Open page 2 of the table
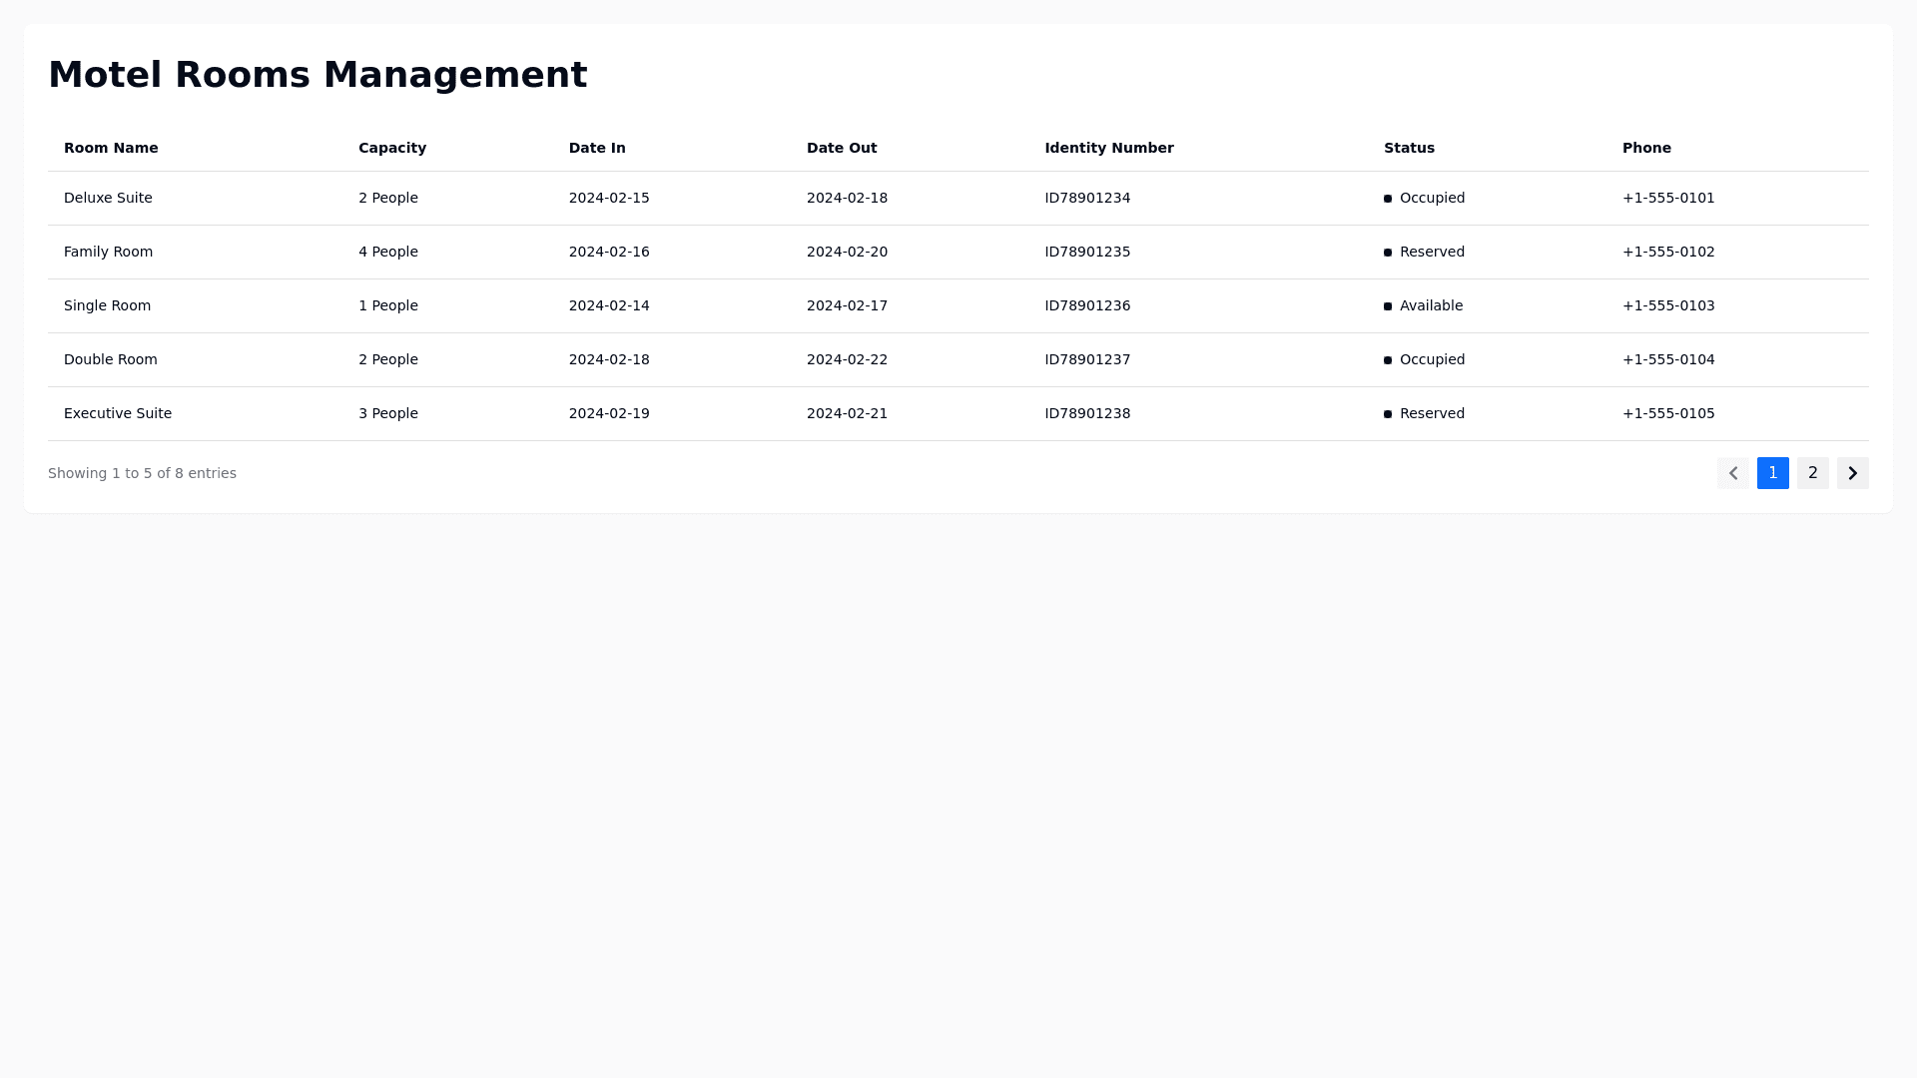1917x1078 pixels. (1812, 473)
